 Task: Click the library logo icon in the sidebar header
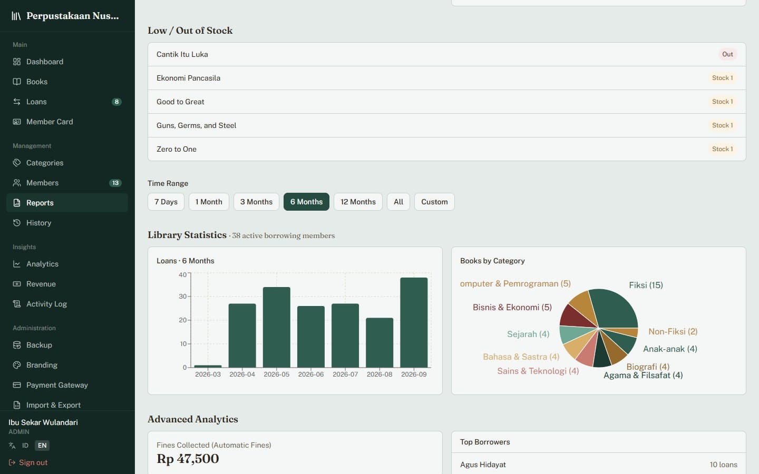click(x=16, y=16)
